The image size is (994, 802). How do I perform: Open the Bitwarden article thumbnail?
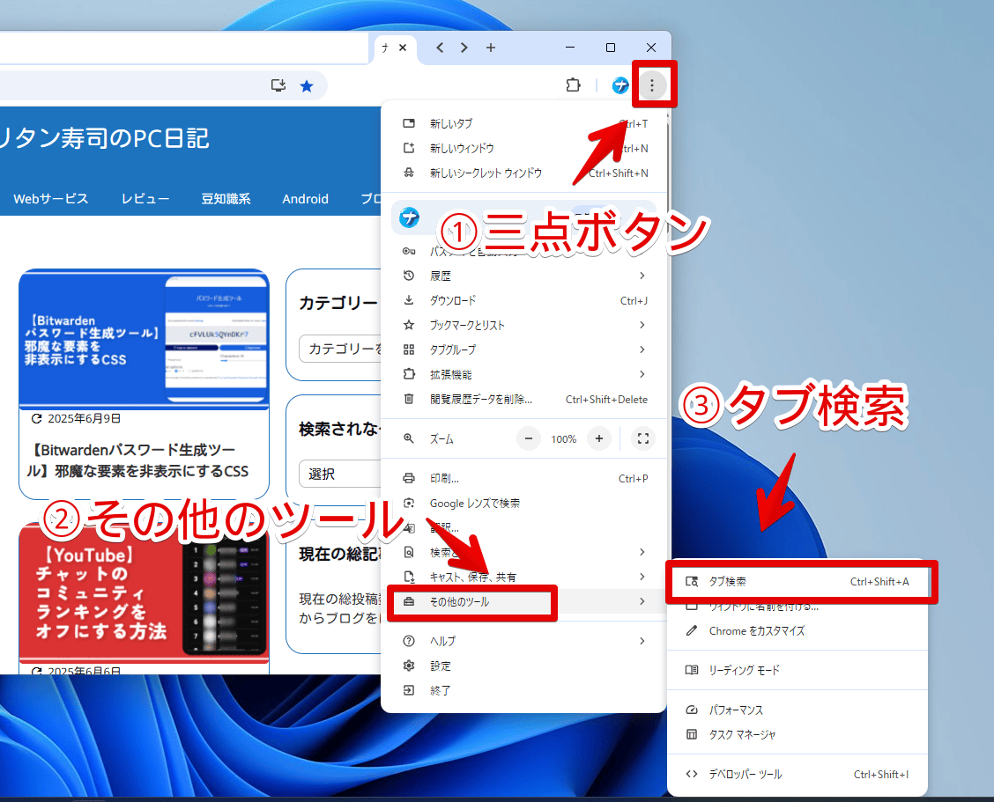pyautogui.click(x=144, y=339)
